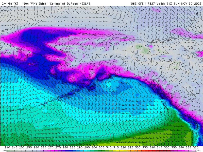Click the 280 value on the color scale
The image size is (203, 152).
tap(65, 147)
